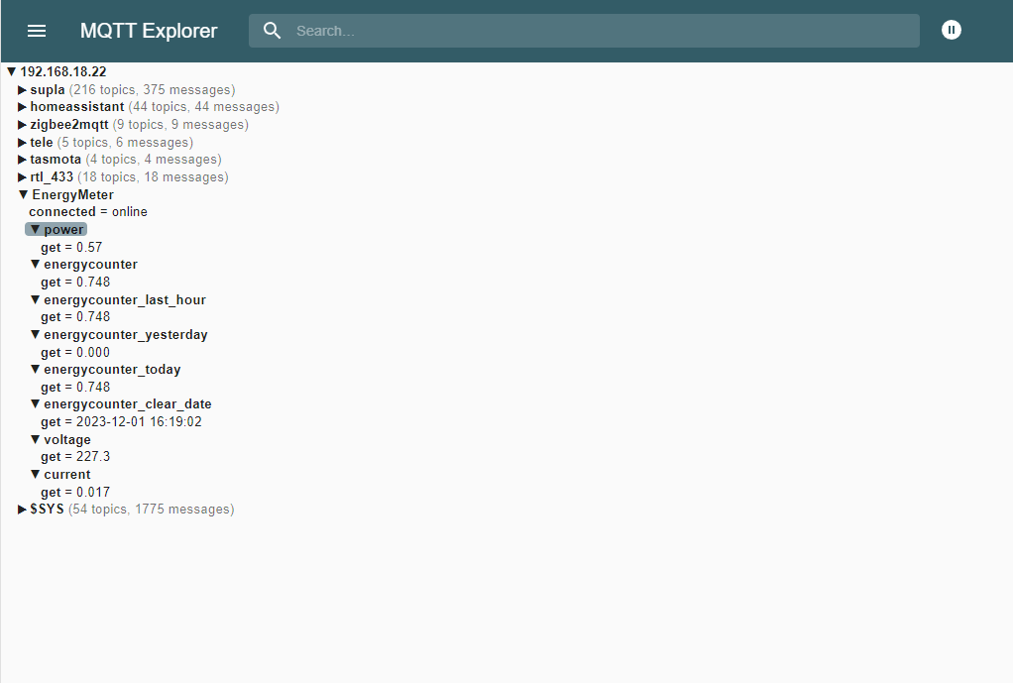
Task: Select the get = 0.017 value
Action: [x=75, y=493]
